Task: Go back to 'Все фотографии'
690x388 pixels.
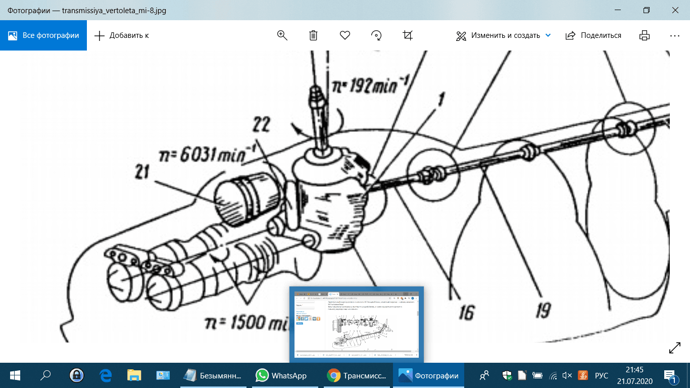Action: coord(43,35)
